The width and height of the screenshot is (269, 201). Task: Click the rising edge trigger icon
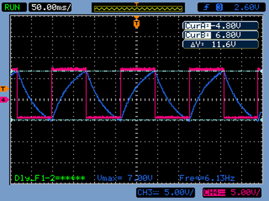pos(207,8)
